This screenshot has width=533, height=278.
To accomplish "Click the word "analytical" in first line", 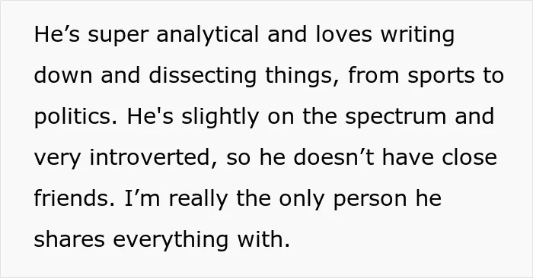I will click(x=208, y=35).
